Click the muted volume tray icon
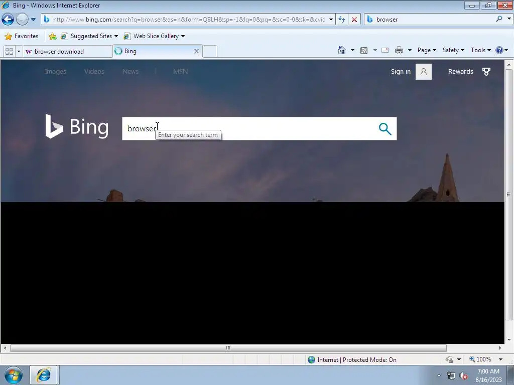514x385 pixels. click(x=463, y=376)
